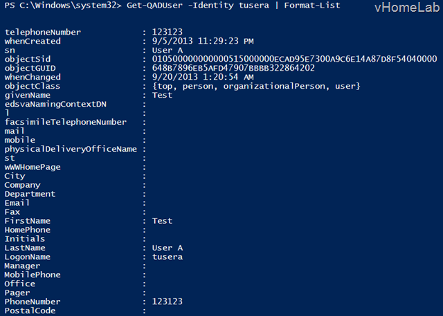This screenshot has height=316, width=443.
Task: Click the givenName value Test
Action: [x=162, y=95]
